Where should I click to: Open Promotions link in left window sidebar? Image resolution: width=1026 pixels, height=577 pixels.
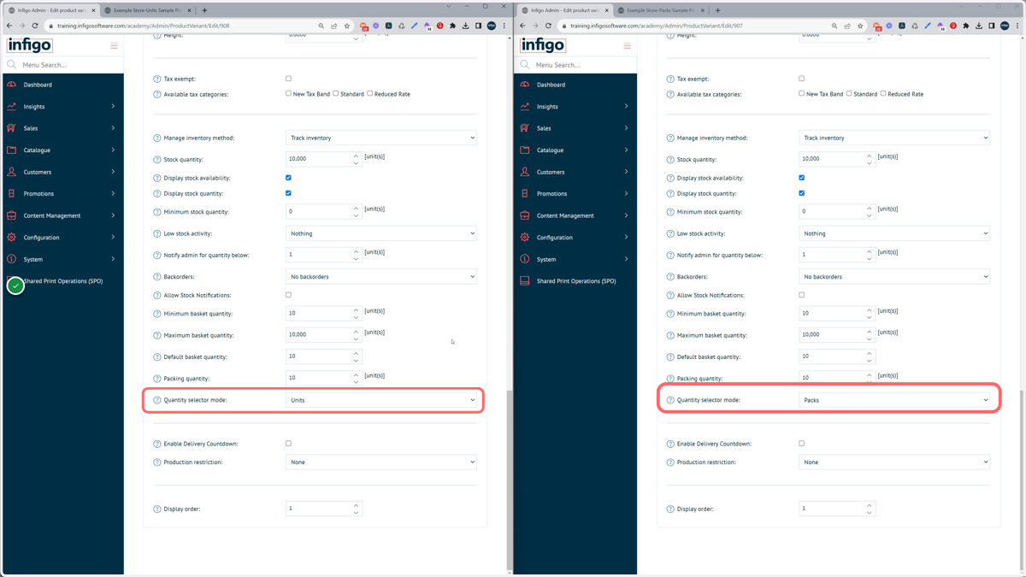click(x=38, y=194)
